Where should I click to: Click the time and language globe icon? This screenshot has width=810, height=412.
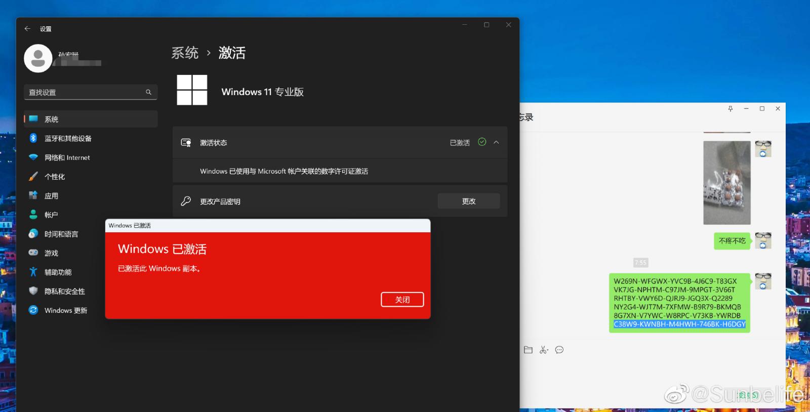tap(33, 234)
